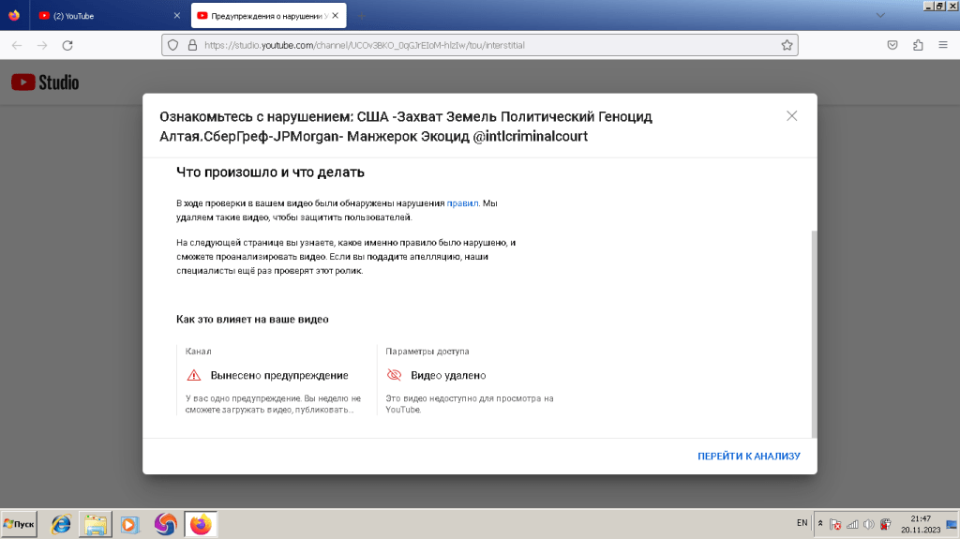This screenshot has width=960, height=539.
Task: Click the YouTube Studio logo
Action: pos(45,82)
